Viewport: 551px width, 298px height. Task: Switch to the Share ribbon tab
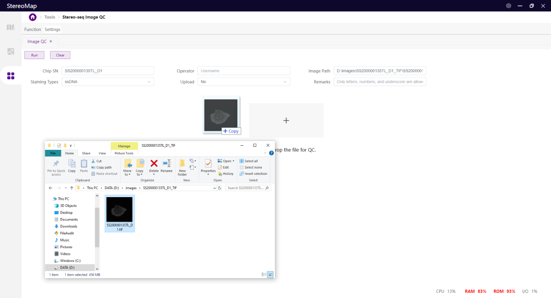(x=86, y=153)
